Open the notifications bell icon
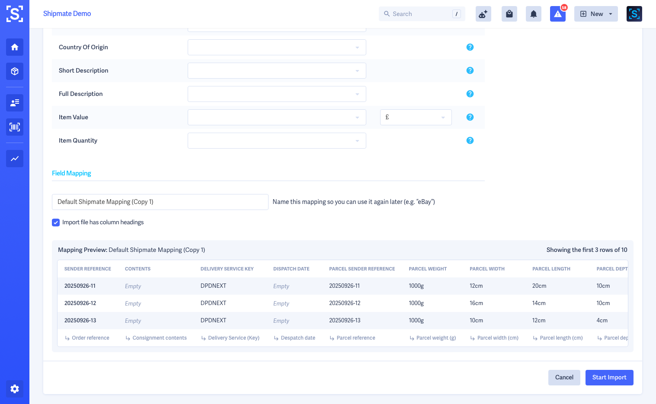The height and width of the screenshot is (404, 656). [x=534, y=14]
